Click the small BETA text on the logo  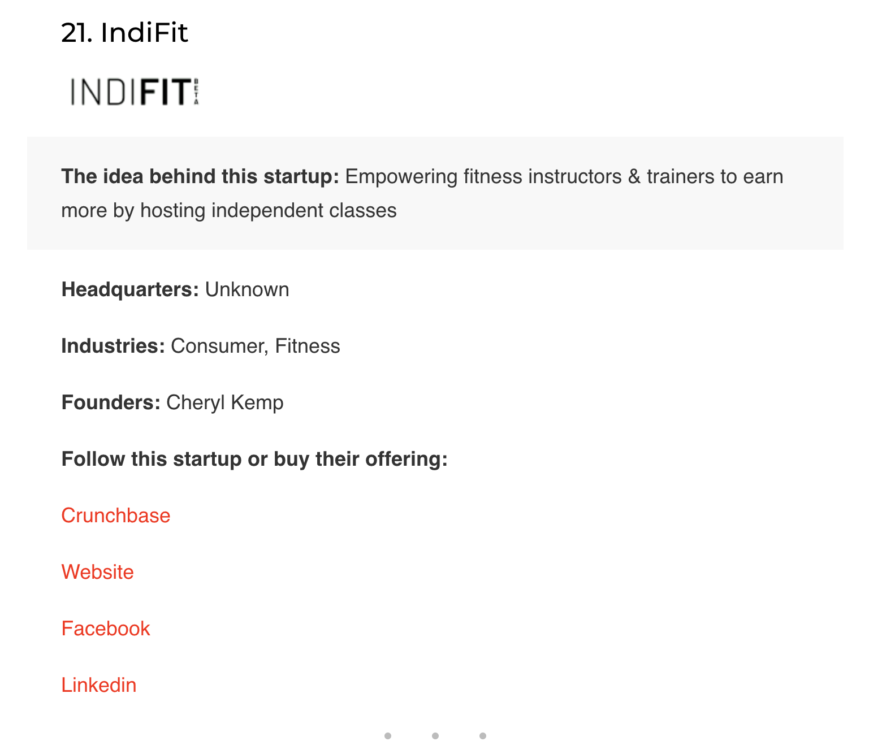click(196, 92)
